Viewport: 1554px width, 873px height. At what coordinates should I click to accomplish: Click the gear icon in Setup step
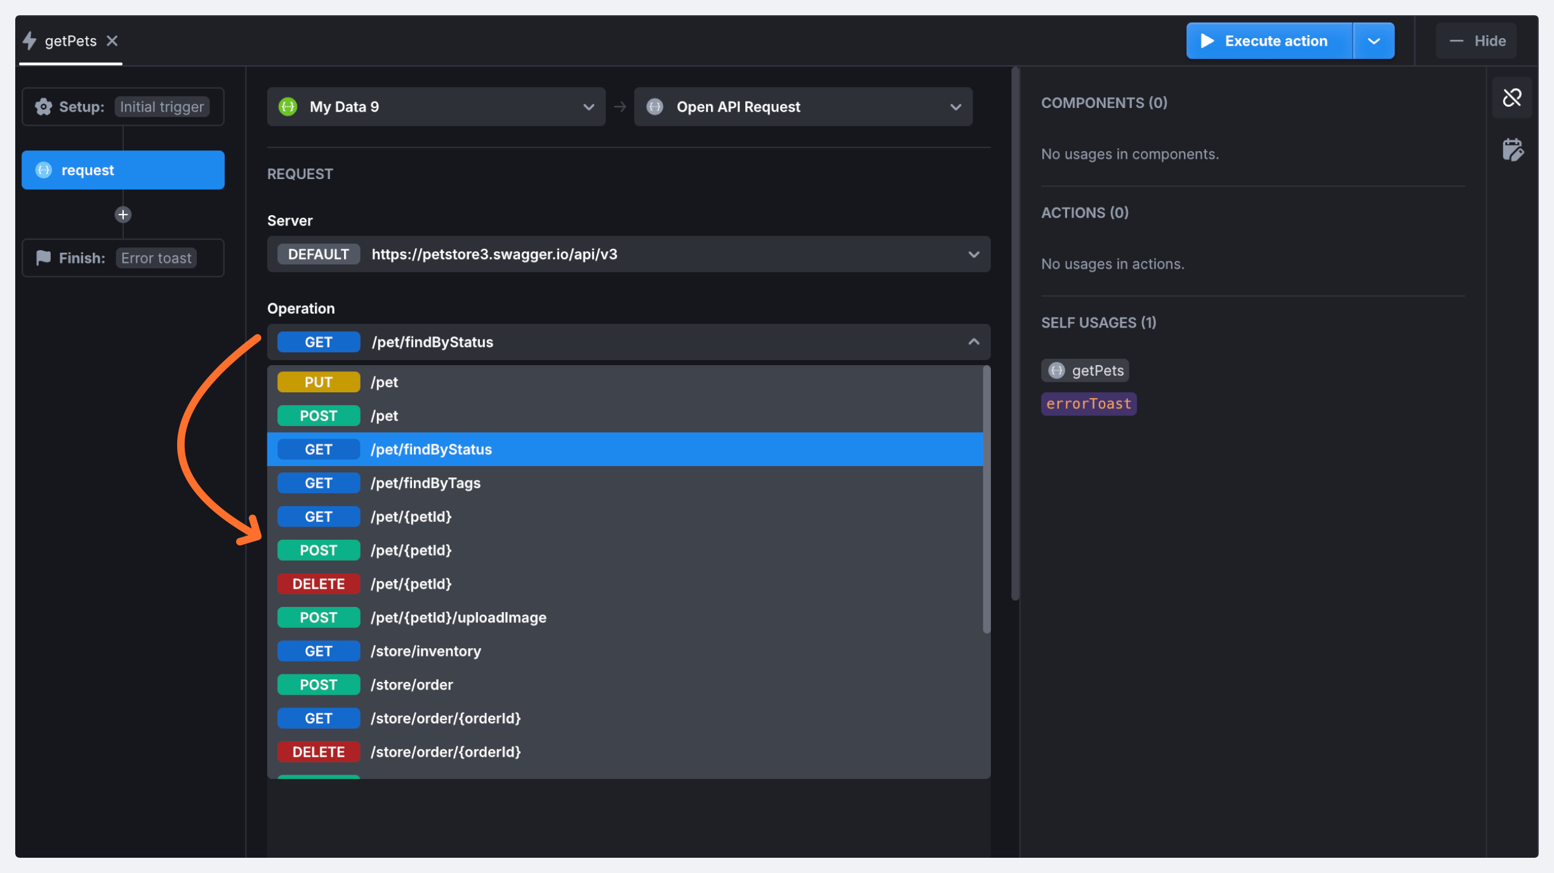(43, 107)
